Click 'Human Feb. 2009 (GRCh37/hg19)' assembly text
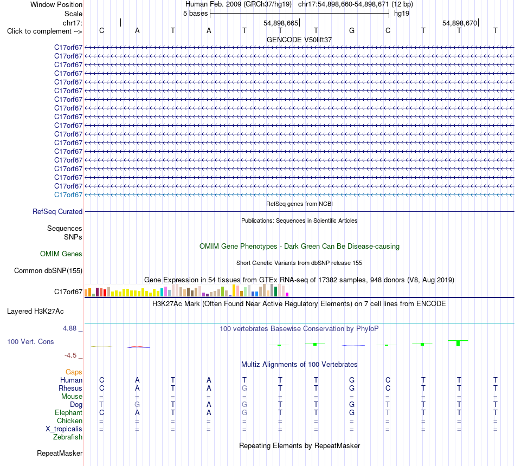 tap(239, 4)
